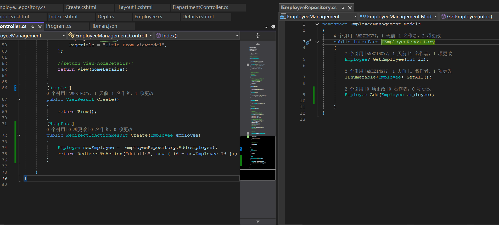Switch to the Program.cs tab
Image resolution: width=499 pixels, height=225 pixels.
pyautogui.click(x=66, y=26)
